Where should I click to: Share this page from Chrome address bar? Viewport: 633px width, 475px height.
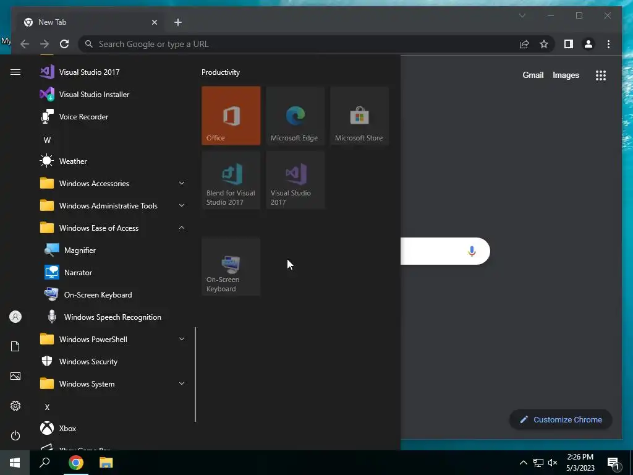pos(524,44)
